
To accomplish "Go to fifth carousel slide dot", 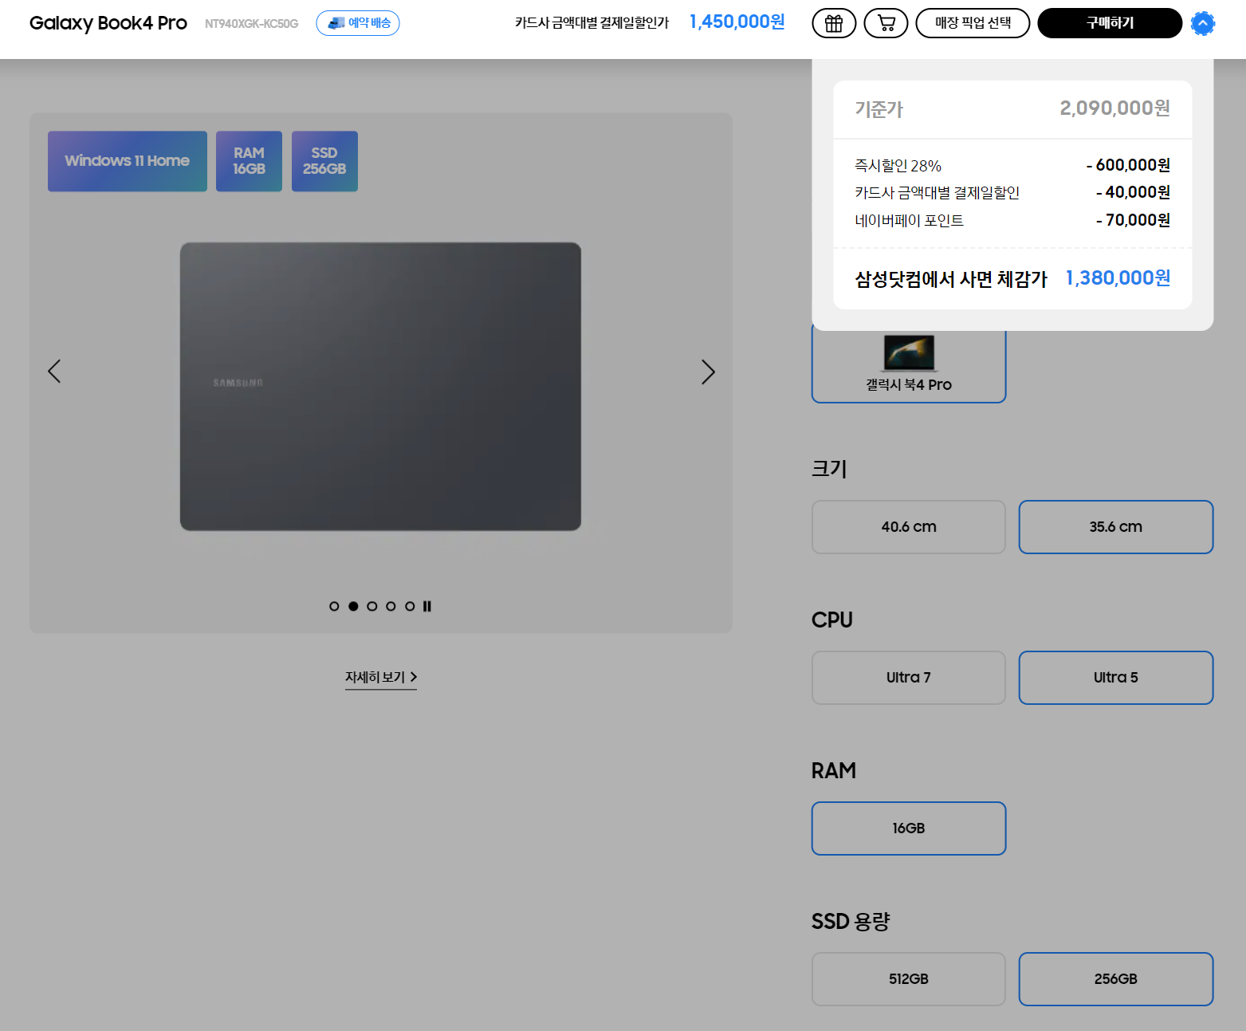I will [x=410, y=606].
